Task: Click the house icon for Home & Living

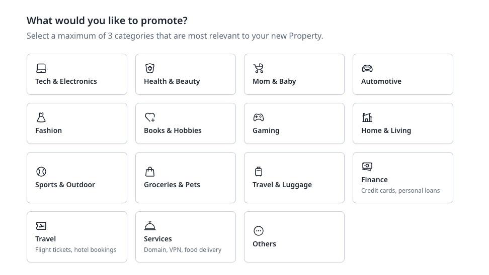Action: click(x=367, y=117)
